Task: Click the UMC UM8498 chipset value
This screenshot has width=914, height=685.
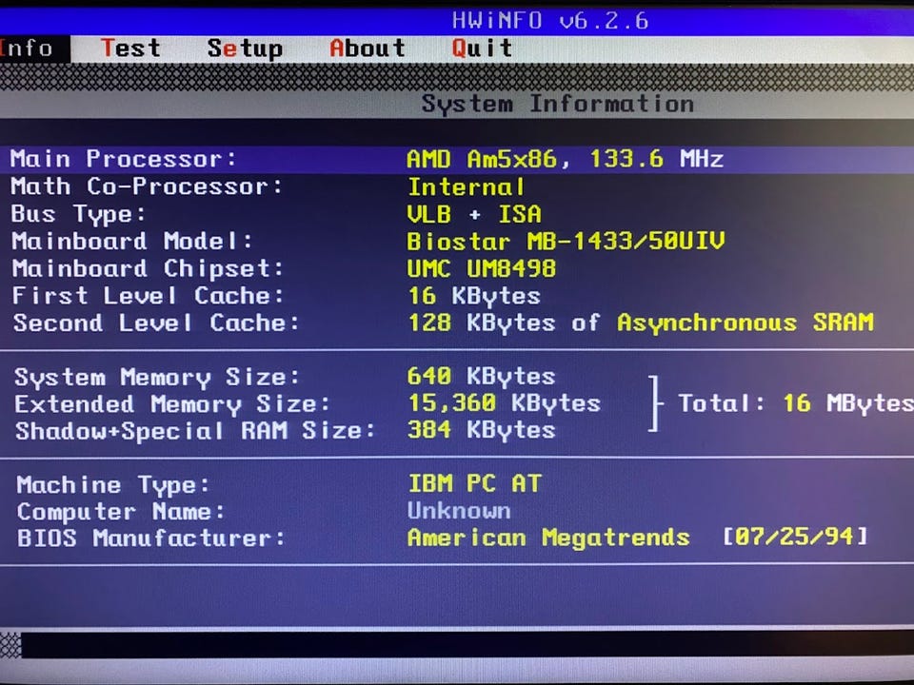Action: [x=481, y=268]
